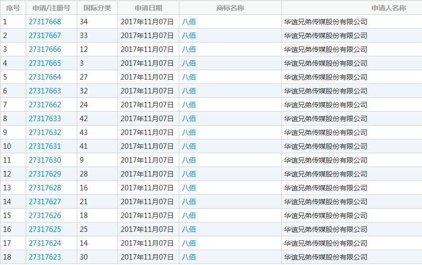Open application number 27317667 link

(x=45, y=36)
